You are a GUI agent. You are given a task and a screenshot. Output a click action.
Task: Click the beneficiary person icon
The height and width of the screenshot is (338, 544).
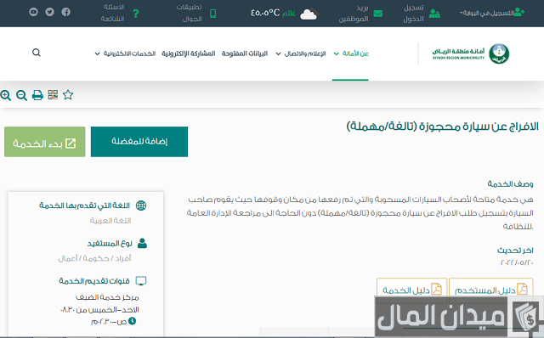pyautogui.click(x=142, y=244)
